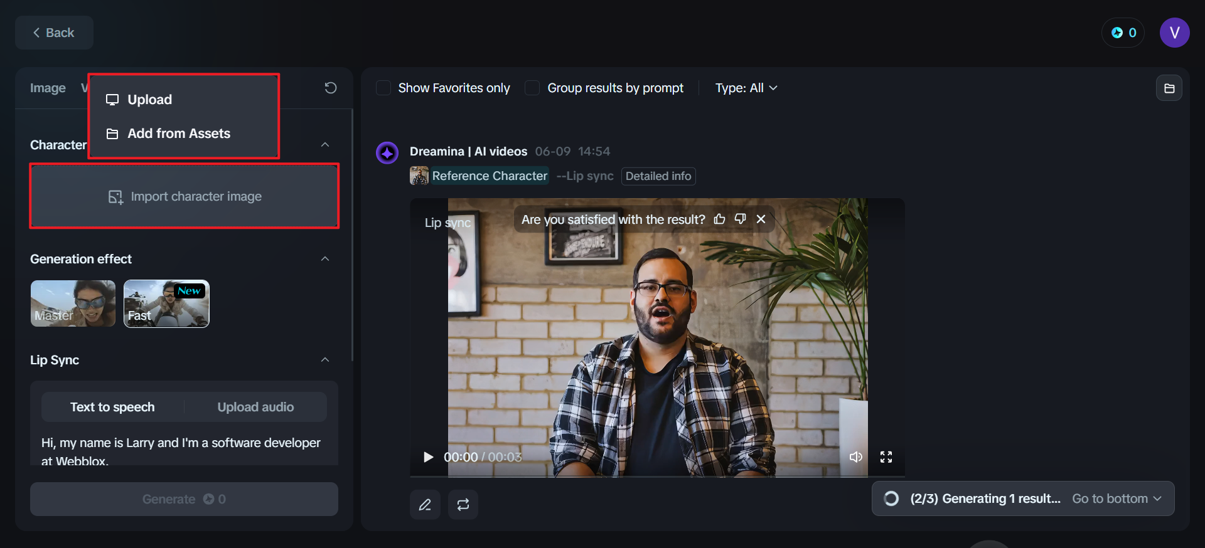The width and height of the screenshot is (1205, 548).
Task: Click the thumbs down icon
Action: point(740,219)
